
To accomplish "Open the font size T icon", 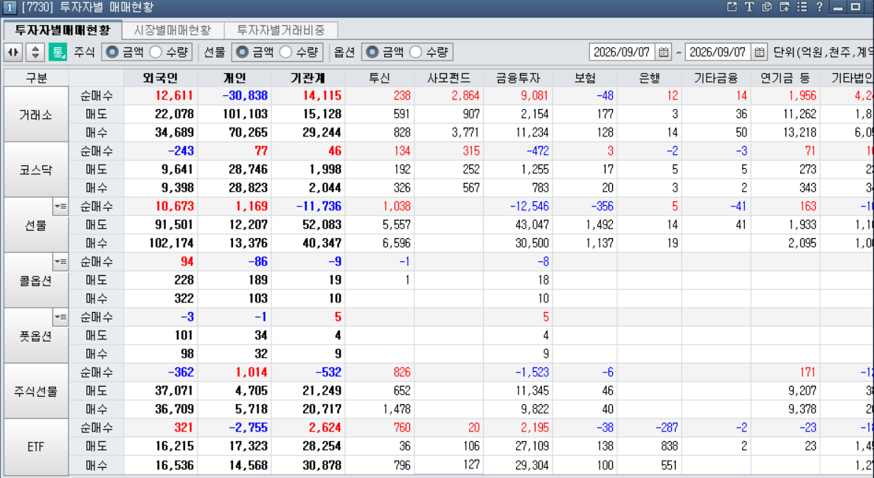I will 749,7.
